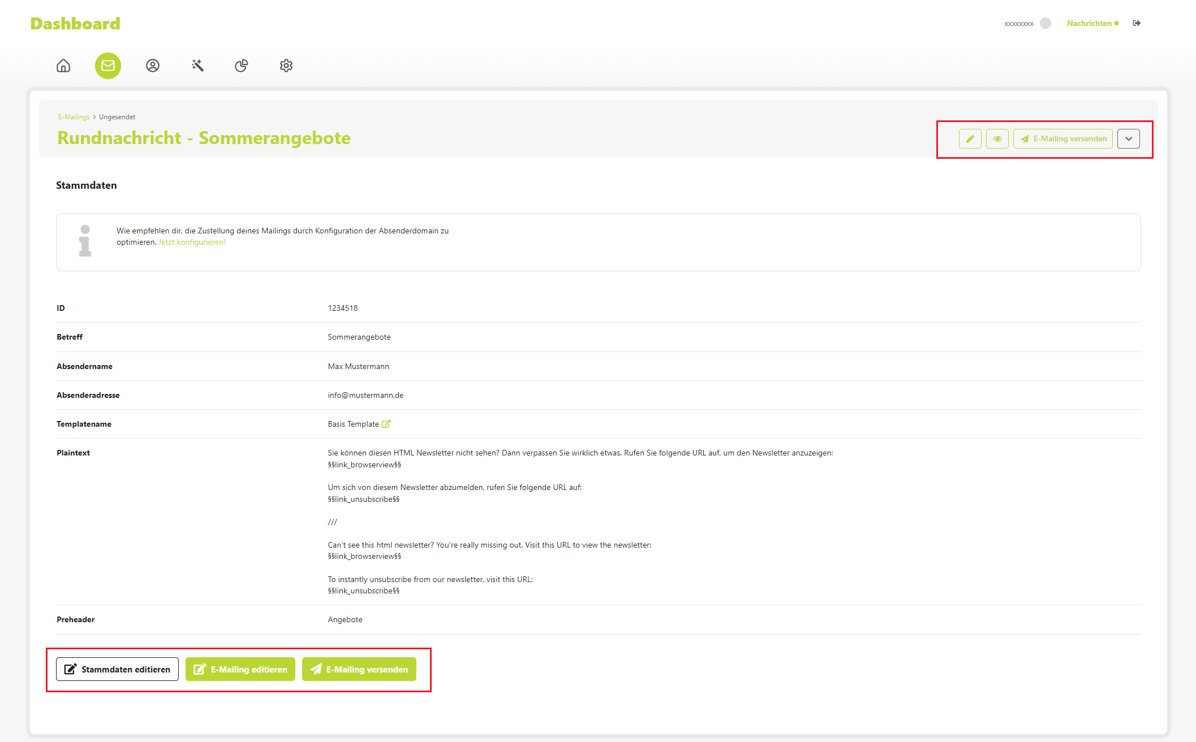Open the settings gear icon
1196x742 pixels.
click(286, 66)
